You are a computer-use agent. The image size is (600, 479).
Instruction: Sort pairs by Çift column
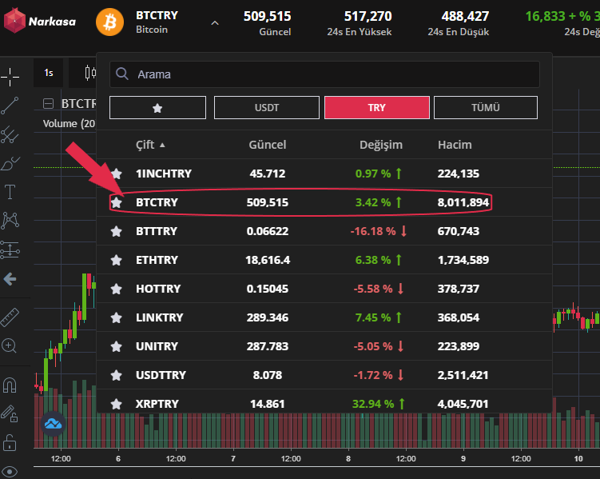pyautogui.click(x=150, y=145)
